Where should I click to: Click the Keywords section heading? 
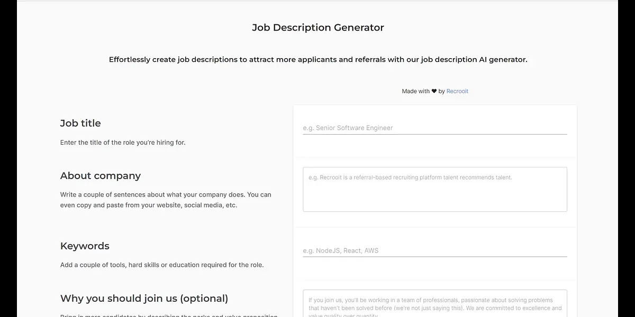pos(85,246)
